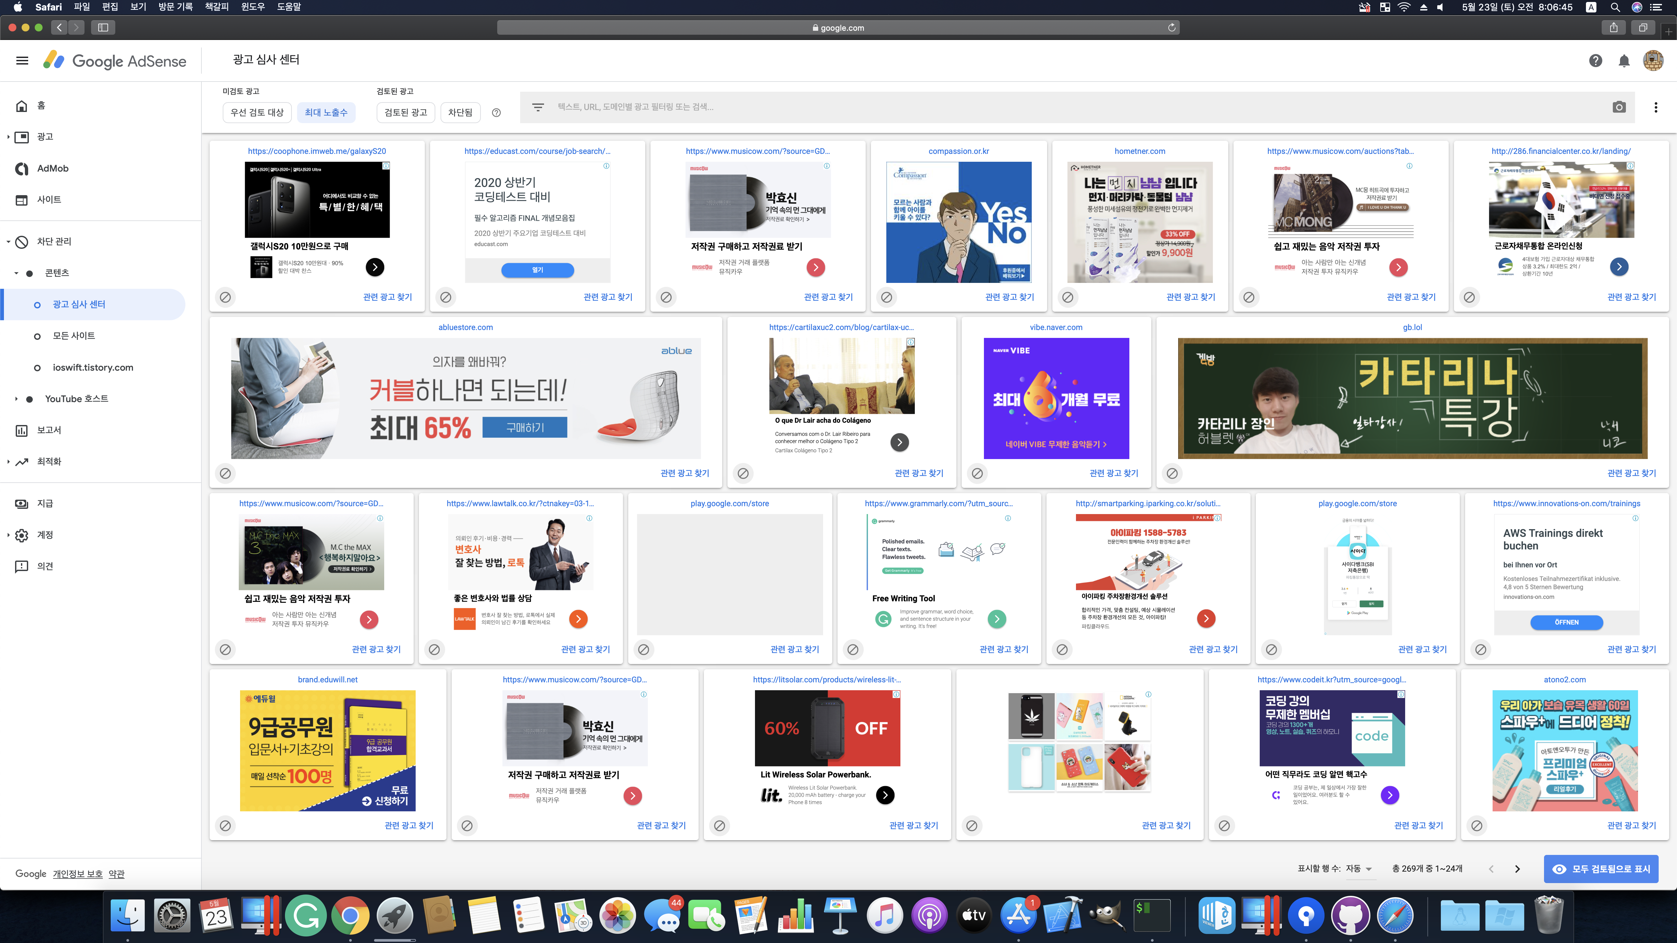The height and width of the screenshot is (943, 1677).
Task: Click the filter icon in search bar
Action: click(x=538, y=107)
